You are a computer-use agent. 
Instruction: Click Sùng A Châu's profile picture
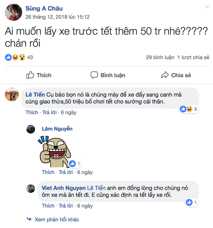[14, 12]
